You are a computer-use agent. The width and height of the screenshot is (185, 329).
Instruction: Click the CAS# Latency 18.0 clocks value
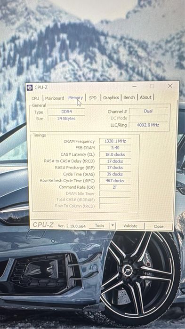(115, 155)
